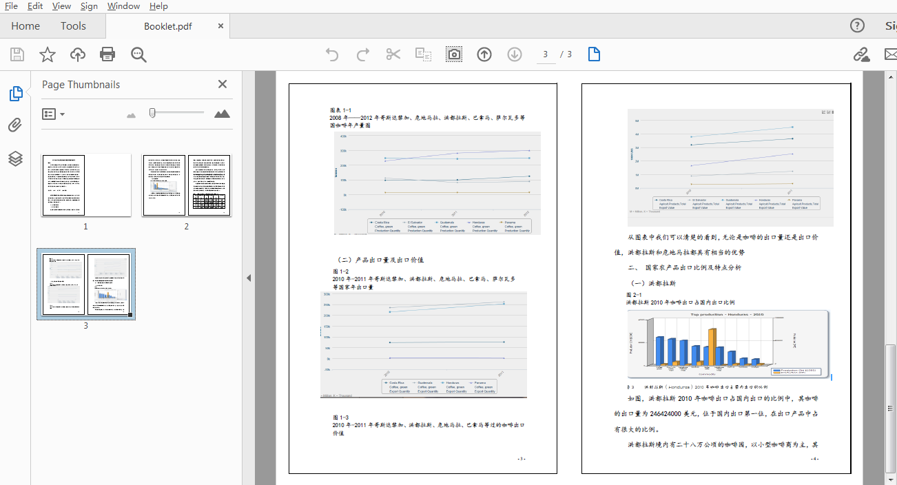Screen dimensions: 897x485
Task: Switch to the Tools tab
Action: pos(73,26)
